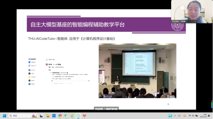Screen dimensions: 213x119
Task: Toggle the system volume speaker icon
Action: 193,116
